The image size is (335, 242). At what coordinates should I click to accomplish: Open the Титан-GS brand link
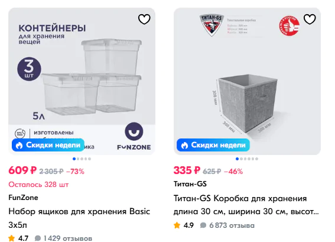[x=190, y=184]
